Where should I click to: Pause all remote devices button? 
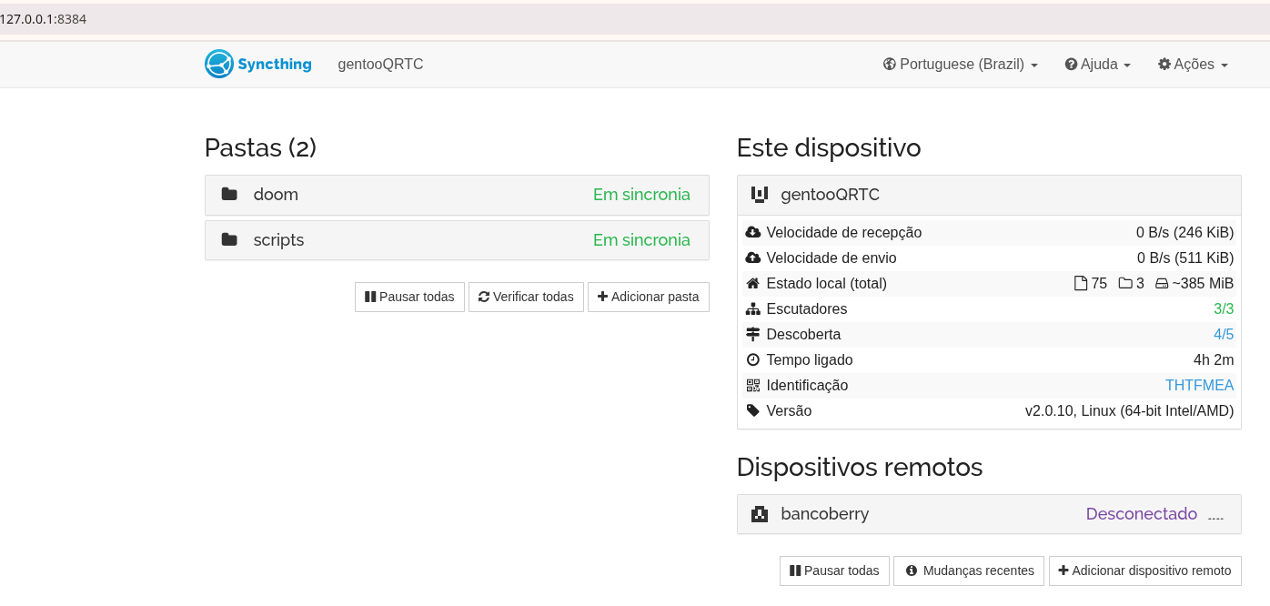[x=834, y=571]
